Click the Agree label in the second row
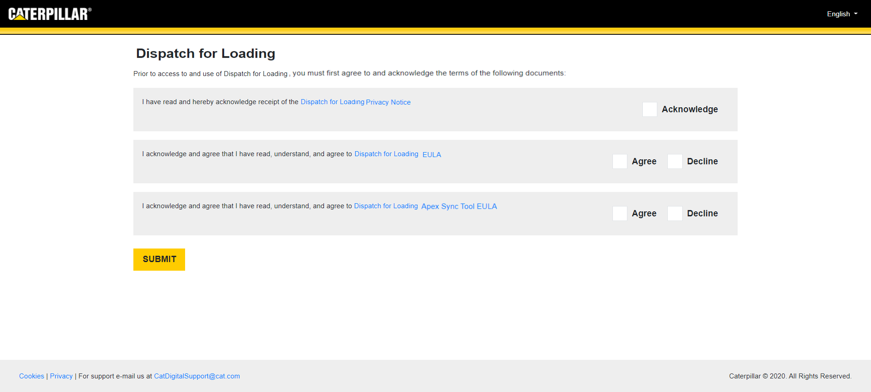Viewport: 871px width, 392px height. click(644, 162)
